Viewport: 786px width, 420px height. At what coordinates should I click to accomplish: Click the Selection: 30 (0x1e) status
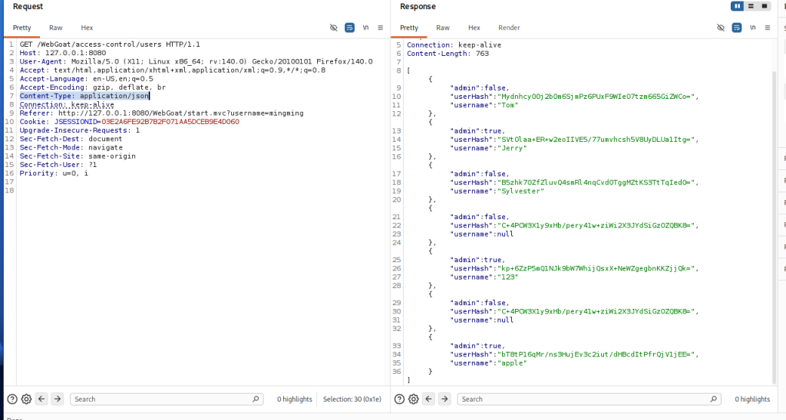click(352, 399)
